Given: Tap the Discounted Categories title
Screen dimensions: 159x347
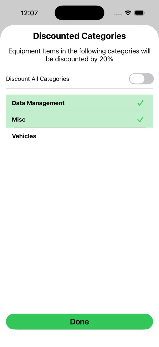Looking at the screenshot, I should pos(79,36).
